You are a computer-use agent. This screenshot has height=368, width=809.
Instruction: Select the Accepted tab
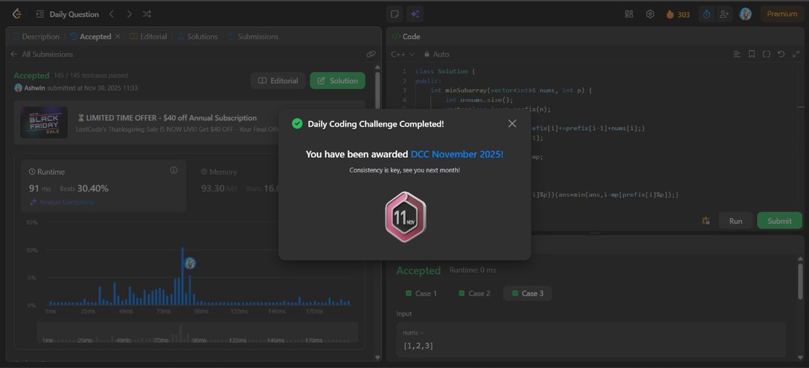90,36
